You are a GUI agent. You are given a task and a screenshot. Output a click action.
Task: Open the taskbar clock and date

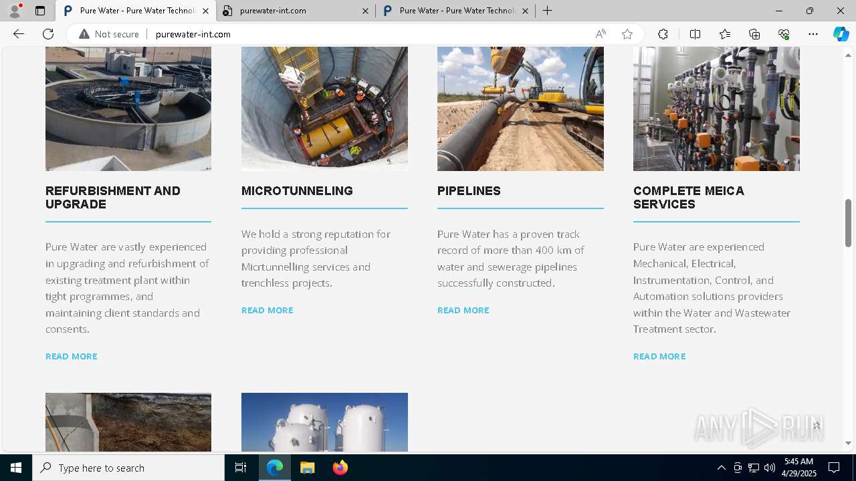[798, 468]
